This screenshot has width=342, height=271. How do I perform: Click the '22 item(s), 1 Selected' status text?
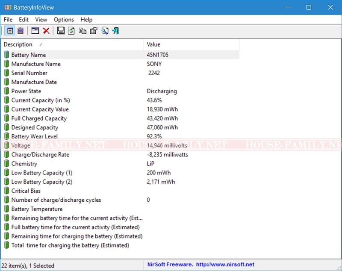28,265
